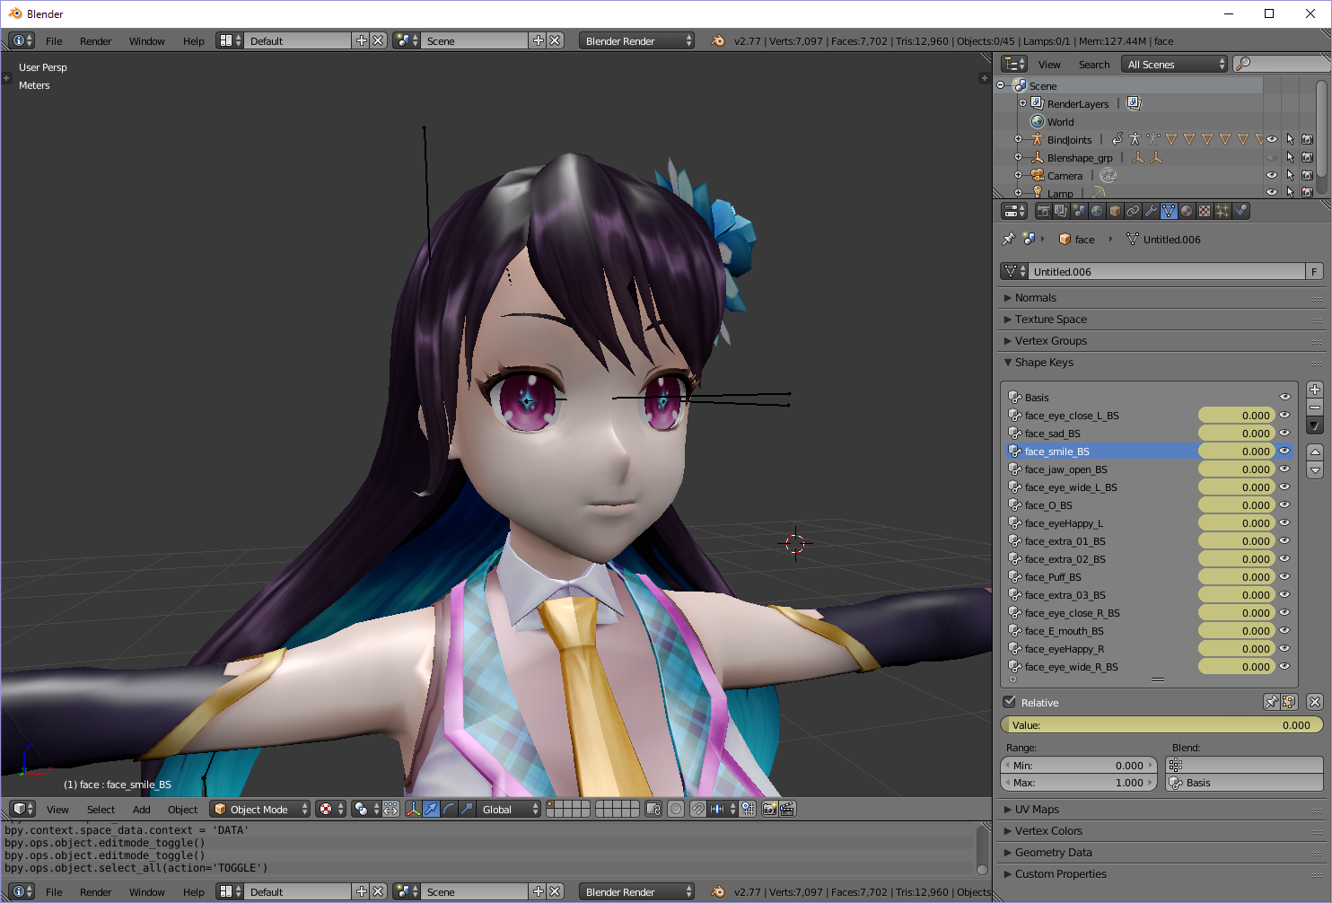Open the Render properties tab (camera icon)
This screenshot has height=903, width=1332.
(1043, 211)
